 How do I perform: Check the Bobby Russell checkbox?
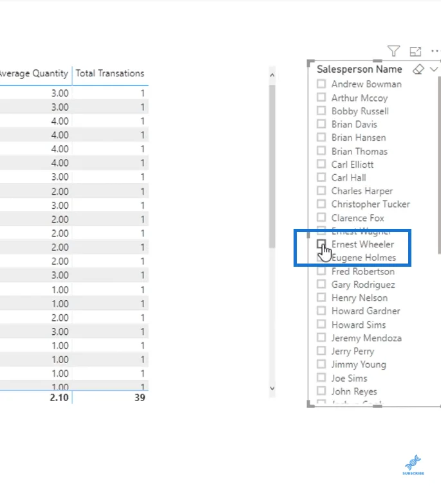pos(321,111)
